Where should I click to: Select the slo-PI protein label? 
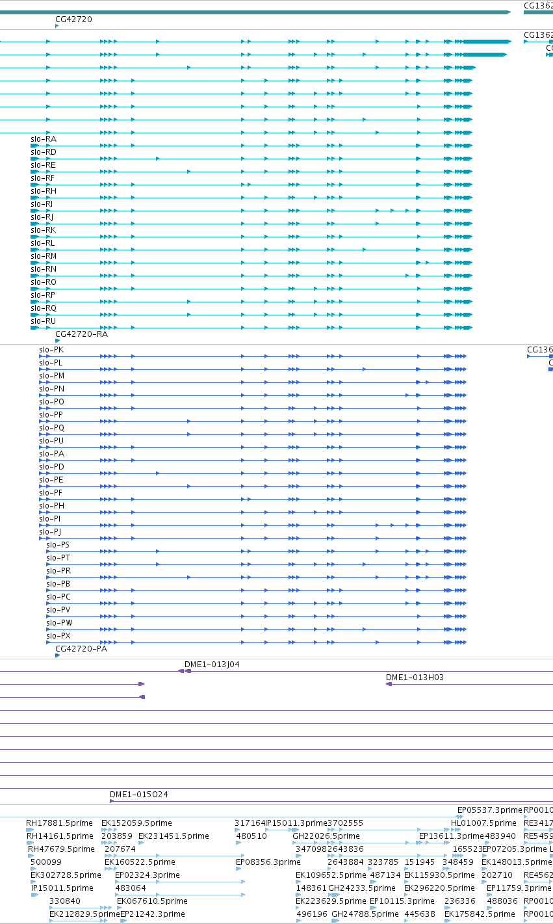click(50, 519)
